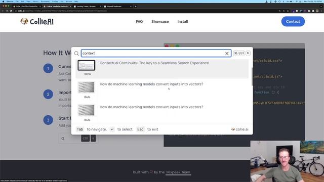
Task: Open the Apple menu
Action: point(3,2)
